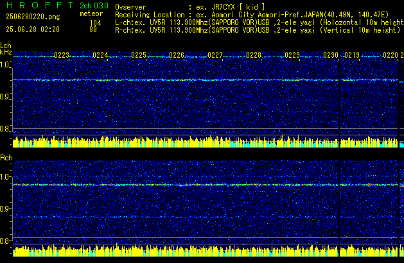Click the meteor count value 88
The height and width of the screenshot is (263, 404).
point(93,30)
